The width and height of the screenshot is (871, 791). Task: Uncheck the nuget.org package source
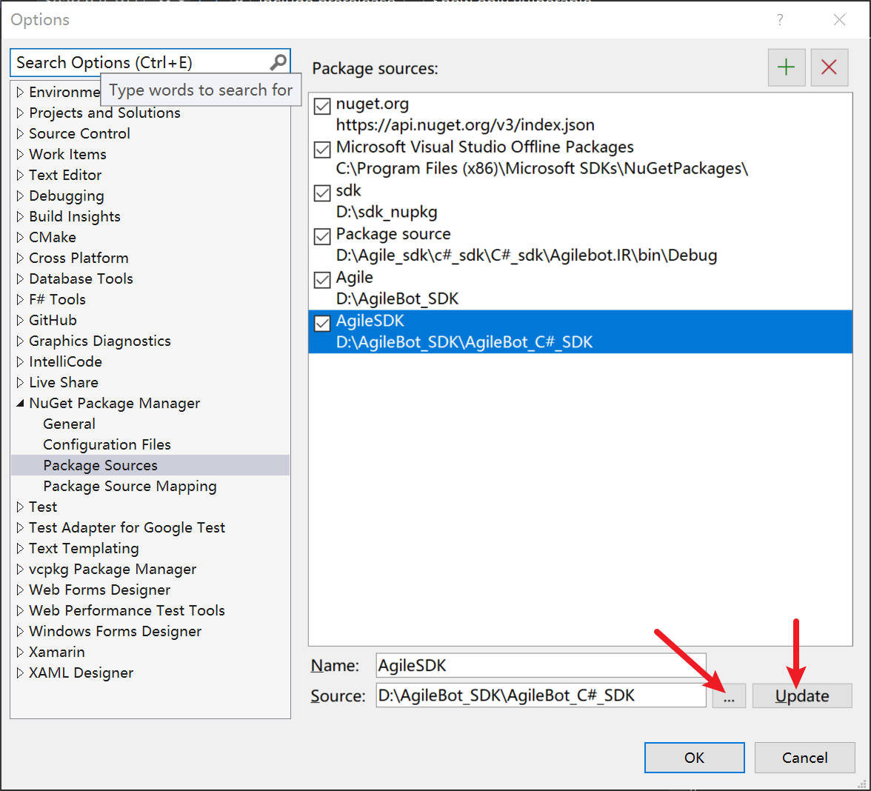pyautogui.click(x=322, y=107)
